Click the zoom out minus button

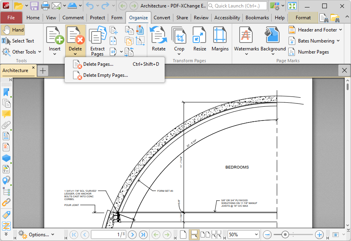(x=267, y=235)
